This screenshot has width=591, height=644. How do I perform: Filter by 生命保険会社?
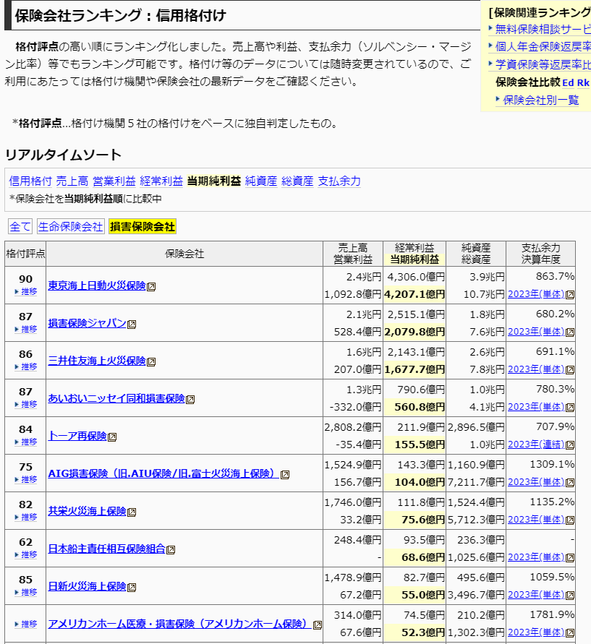pos(71,226)
